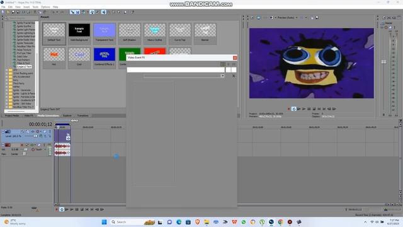Go to start in preview transport

pos(319,109)
